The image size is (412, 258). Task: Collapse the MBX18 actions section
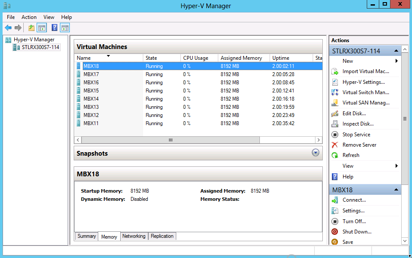(x=396, y=190)
